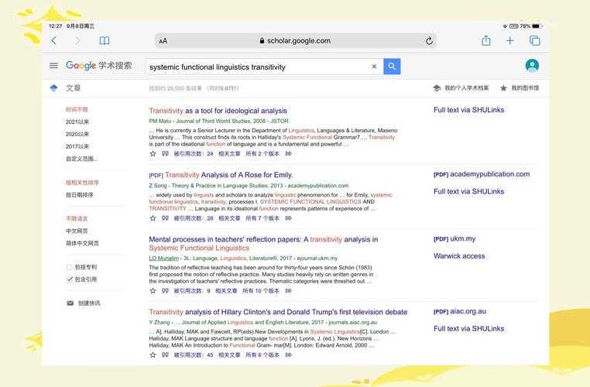The width and height of the screenshot is (590, 387).
Task: Restrict results to 简体中文网页
Action: coord(82,243)
